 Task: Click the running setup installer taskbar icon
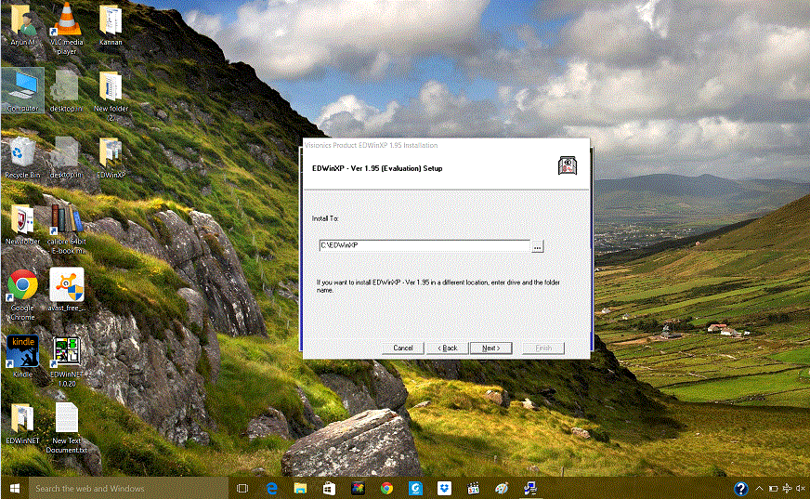[530, 488]
